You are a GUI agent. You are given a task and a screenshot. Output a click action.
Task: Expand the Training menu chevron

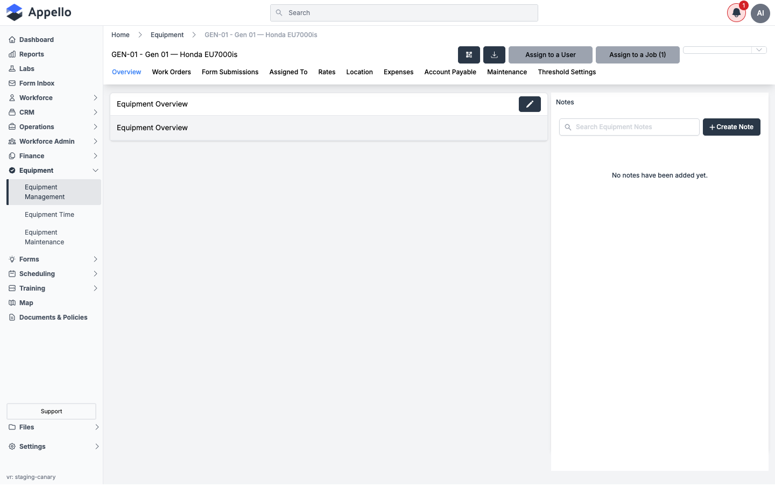coord(95,288)
